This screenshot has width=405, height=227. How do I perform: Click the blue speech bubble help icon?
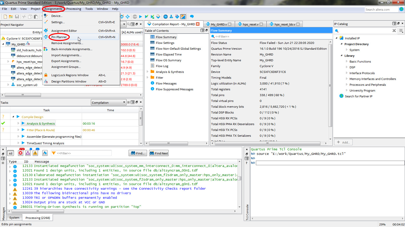(192, 17)
